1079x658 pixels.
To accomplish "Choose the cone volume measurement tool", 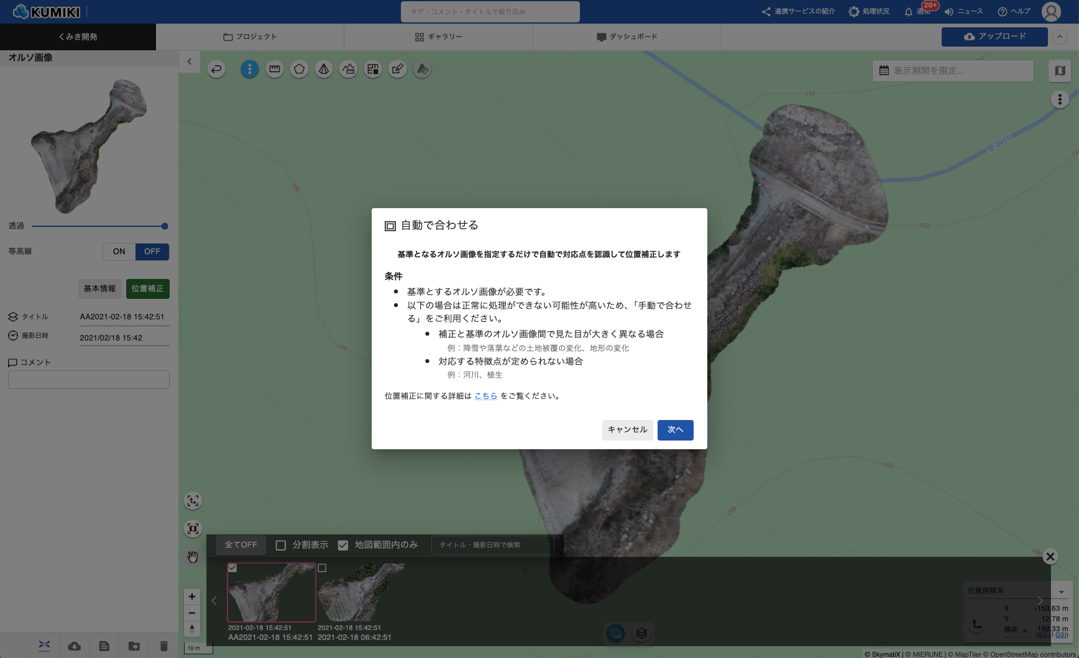I will 324,70.
